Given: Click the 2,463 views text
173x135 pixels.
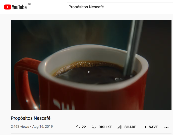Looking at the screenshot, I should point(20,126).
